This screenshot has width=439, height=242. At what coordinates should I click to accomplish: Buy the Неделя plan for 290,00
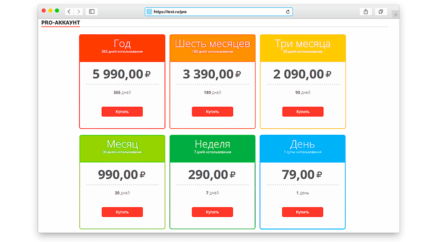(x=213, y=212)
